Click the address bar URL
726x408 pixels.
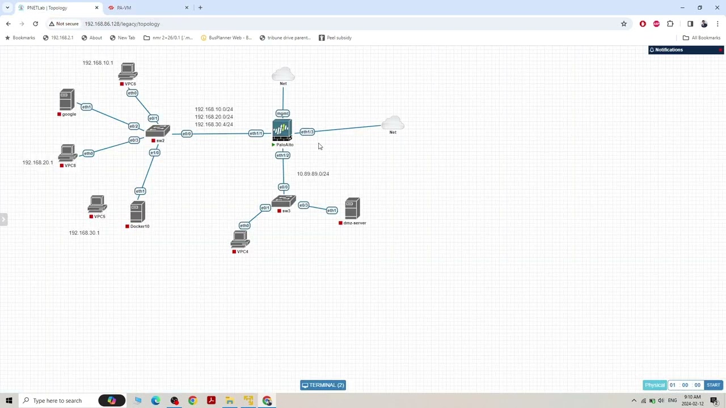tap(122, 24)
